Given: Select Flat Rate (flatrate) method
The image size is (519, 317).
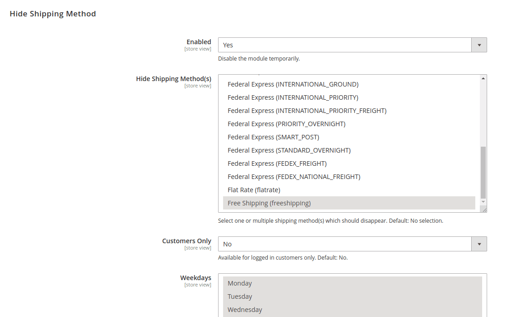Looking at the screenshot, I should coord(254,190).
